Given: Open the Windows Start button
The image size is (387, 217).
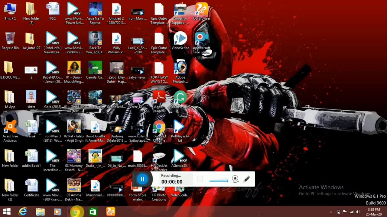Looking at the screenshot, I should pos(7,212).
